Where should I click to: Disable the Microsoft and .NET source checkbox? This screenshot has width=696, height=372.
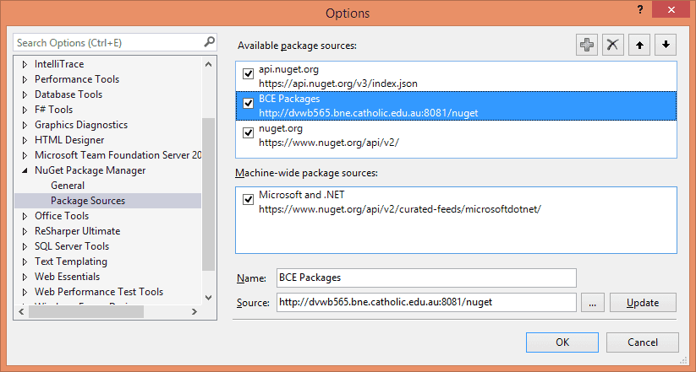click(248, 200)
